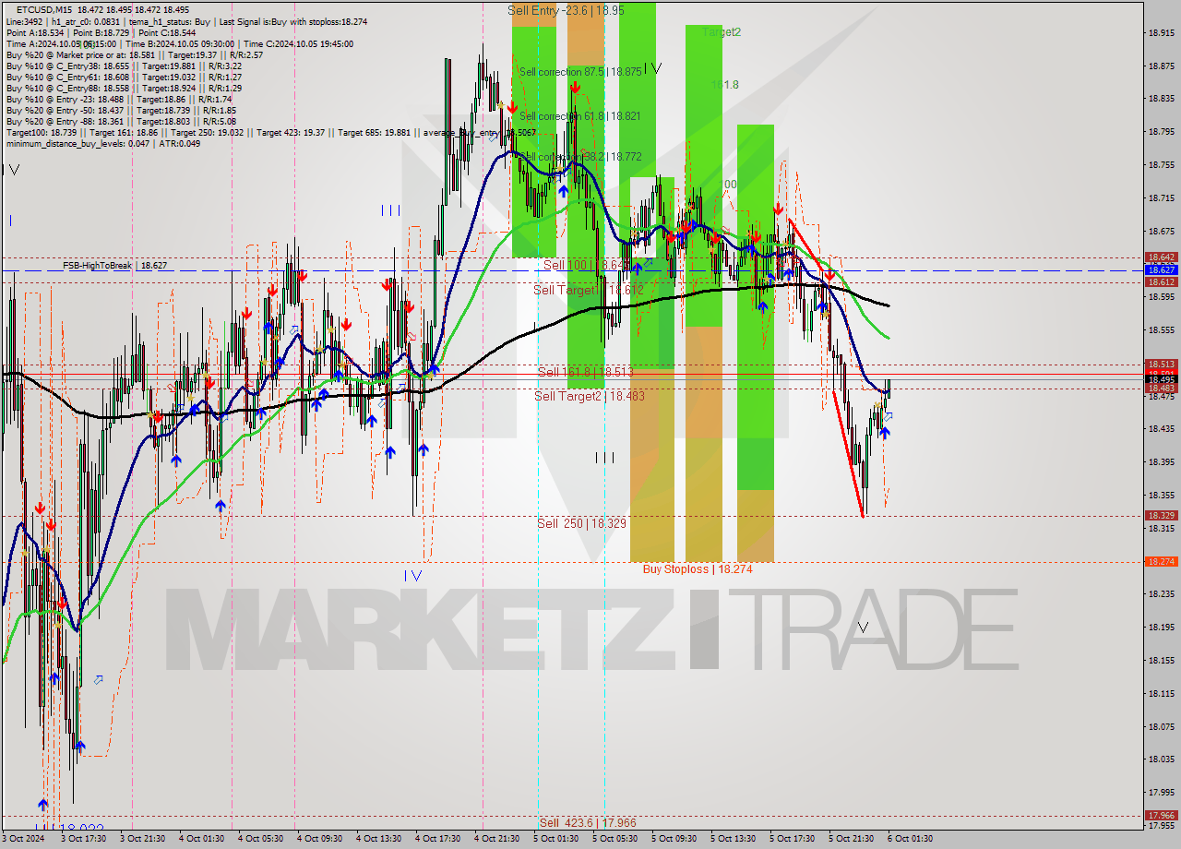Viewport: 1181px width, 849px height.
Task: Click the blue 18.627 price axis tag
Action: point(1161,270)
